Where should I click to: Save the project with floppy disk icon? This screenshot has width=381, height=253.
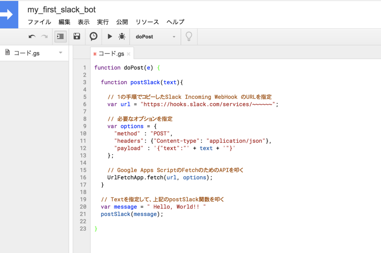(77, 36)
